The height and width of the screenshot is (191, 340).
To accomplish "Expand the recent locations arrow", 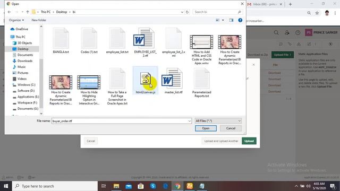I will [x=22, y=12].
